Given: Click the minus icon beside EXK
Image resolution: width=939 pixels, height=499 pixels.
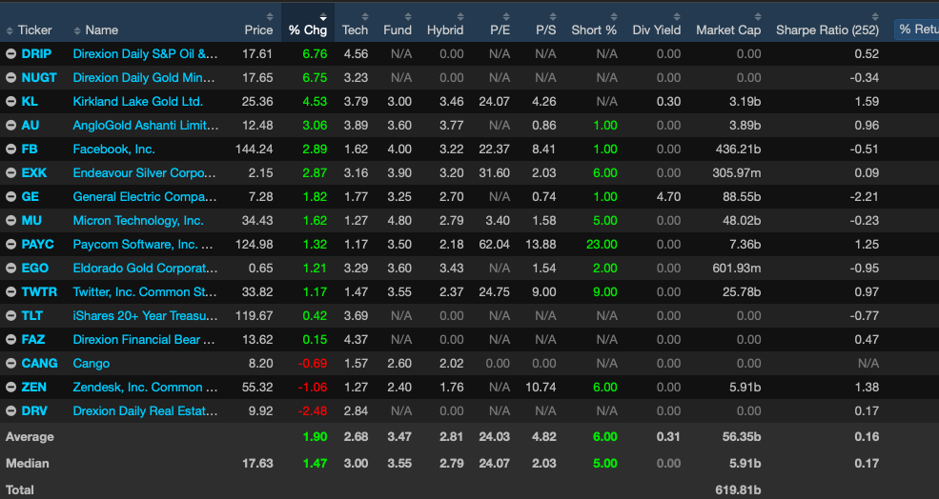Looking at the screenshot, I should click(10, 173).
